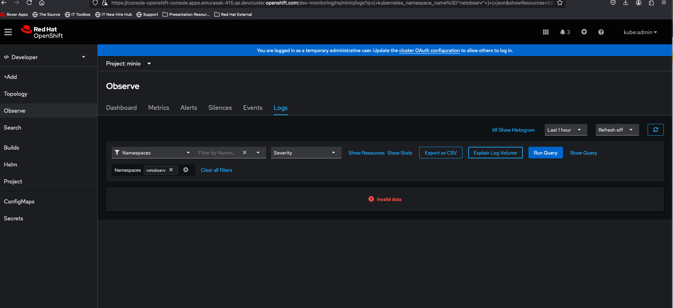Open the browser account icon

click(638, 3)
